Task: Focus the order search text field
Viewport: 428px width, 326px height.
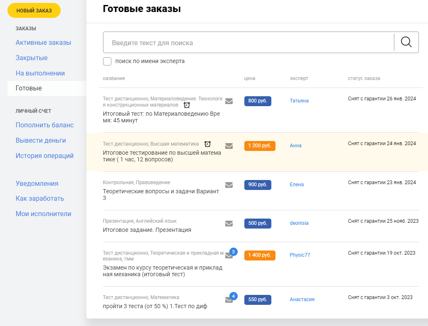Action: pos(248,43)
